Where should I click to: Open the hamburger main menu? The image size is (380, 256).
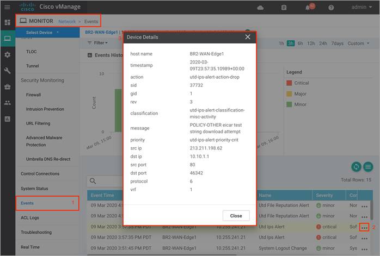click(x=7, y=7)
